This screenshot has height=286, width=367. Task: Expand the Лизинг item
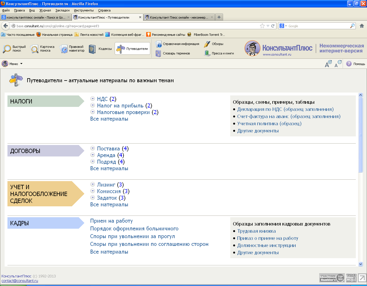[x=93, y=184]
